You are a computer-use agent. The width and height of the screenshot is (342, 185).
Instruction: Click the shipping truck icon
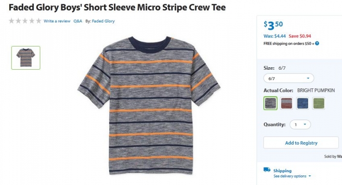pyautogui.click(x=267, y=170)
